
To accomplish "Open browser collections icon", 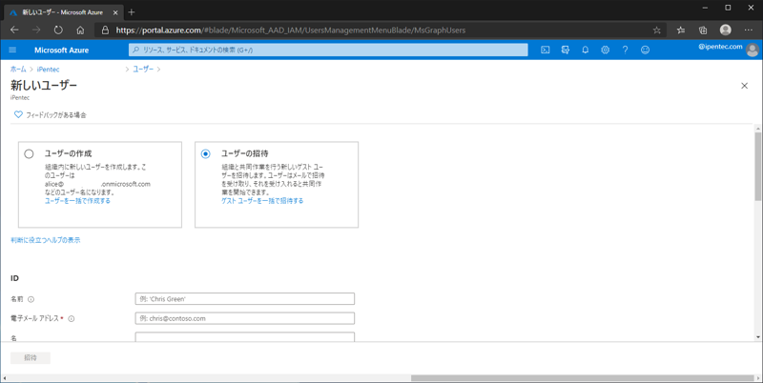I will [703, 30].
